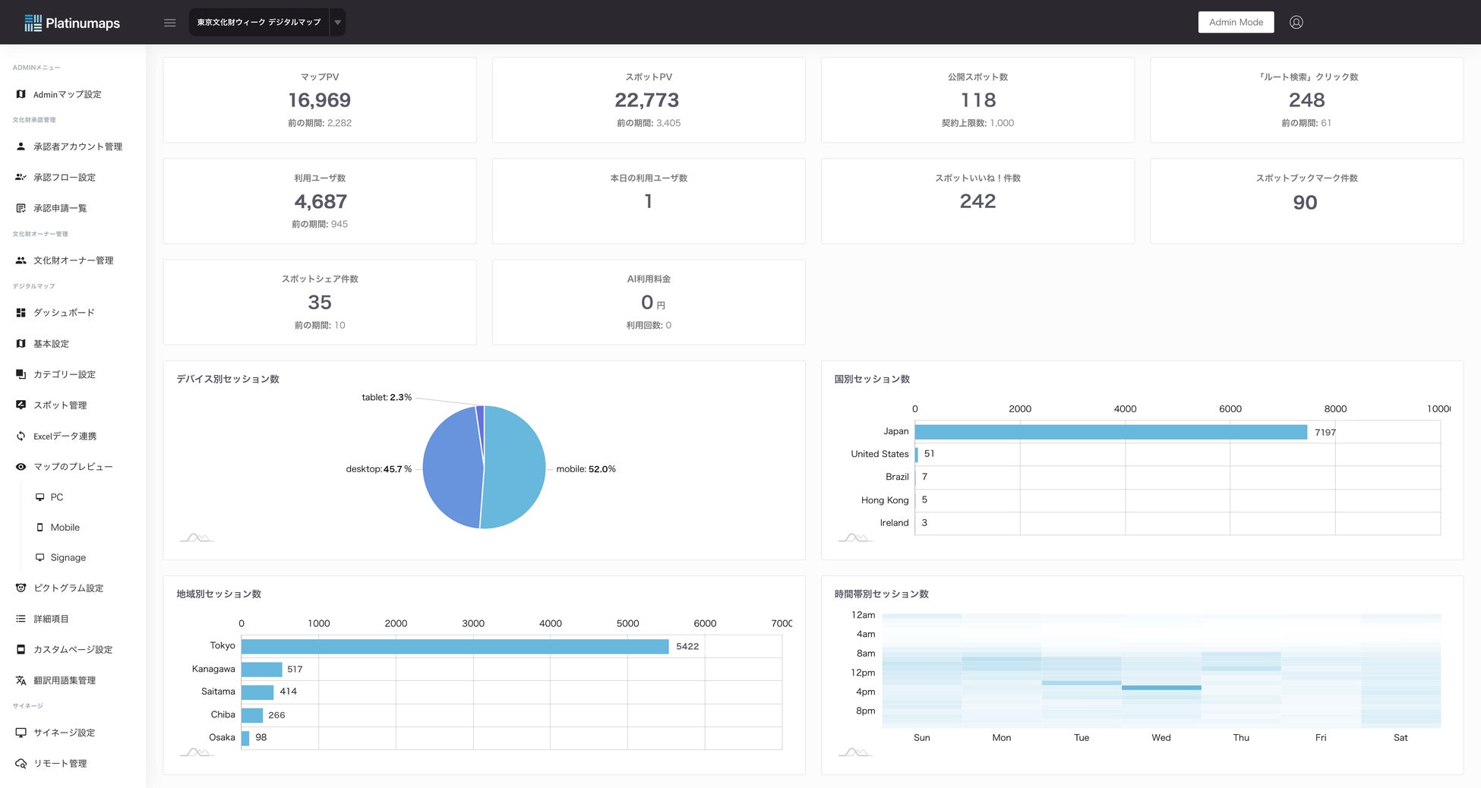Open 承認者アカウント管理 item
The width and height of the screenshot is (1481, 788).
point(77,147)
